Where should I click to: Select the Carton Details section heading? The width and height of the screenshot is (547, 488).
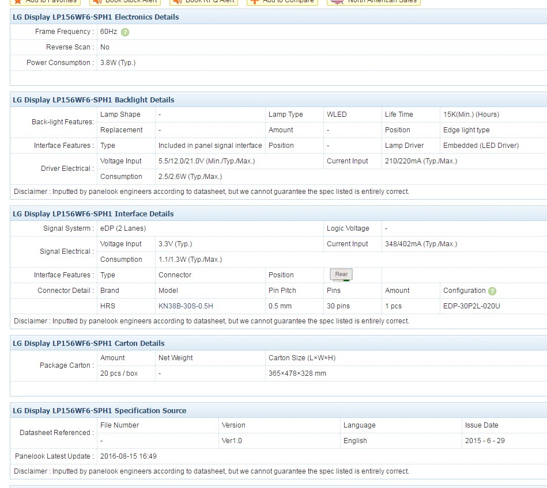point(89,344)
